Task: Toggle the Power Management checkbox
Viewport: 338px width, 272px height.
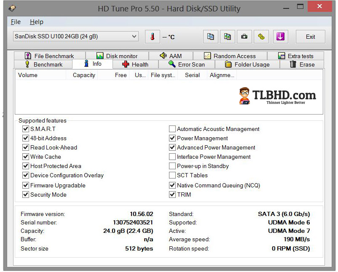Action: click(x=172, y=138)
